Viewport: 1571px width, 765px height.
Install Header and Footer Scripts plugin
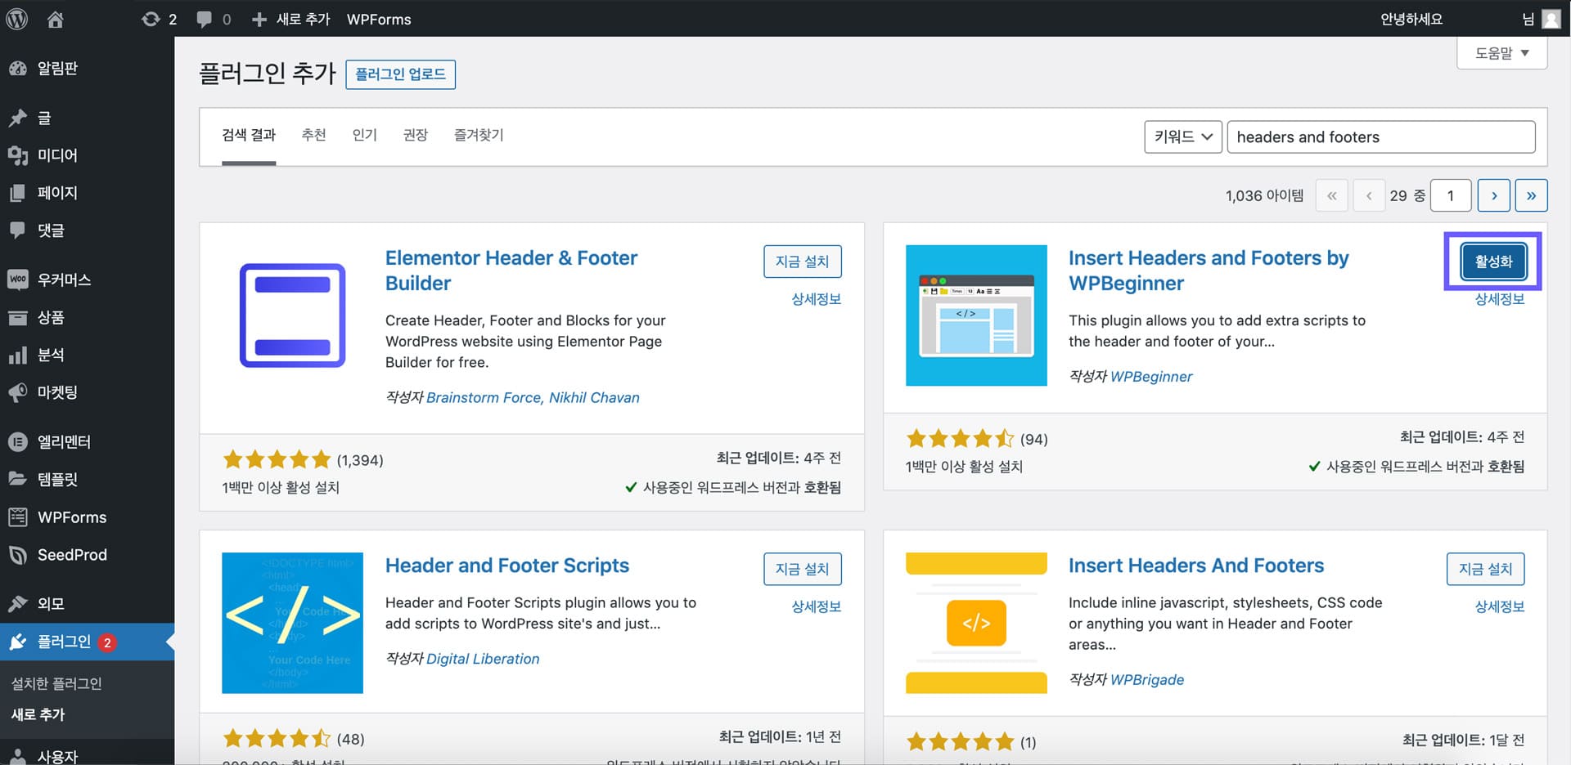802,569
